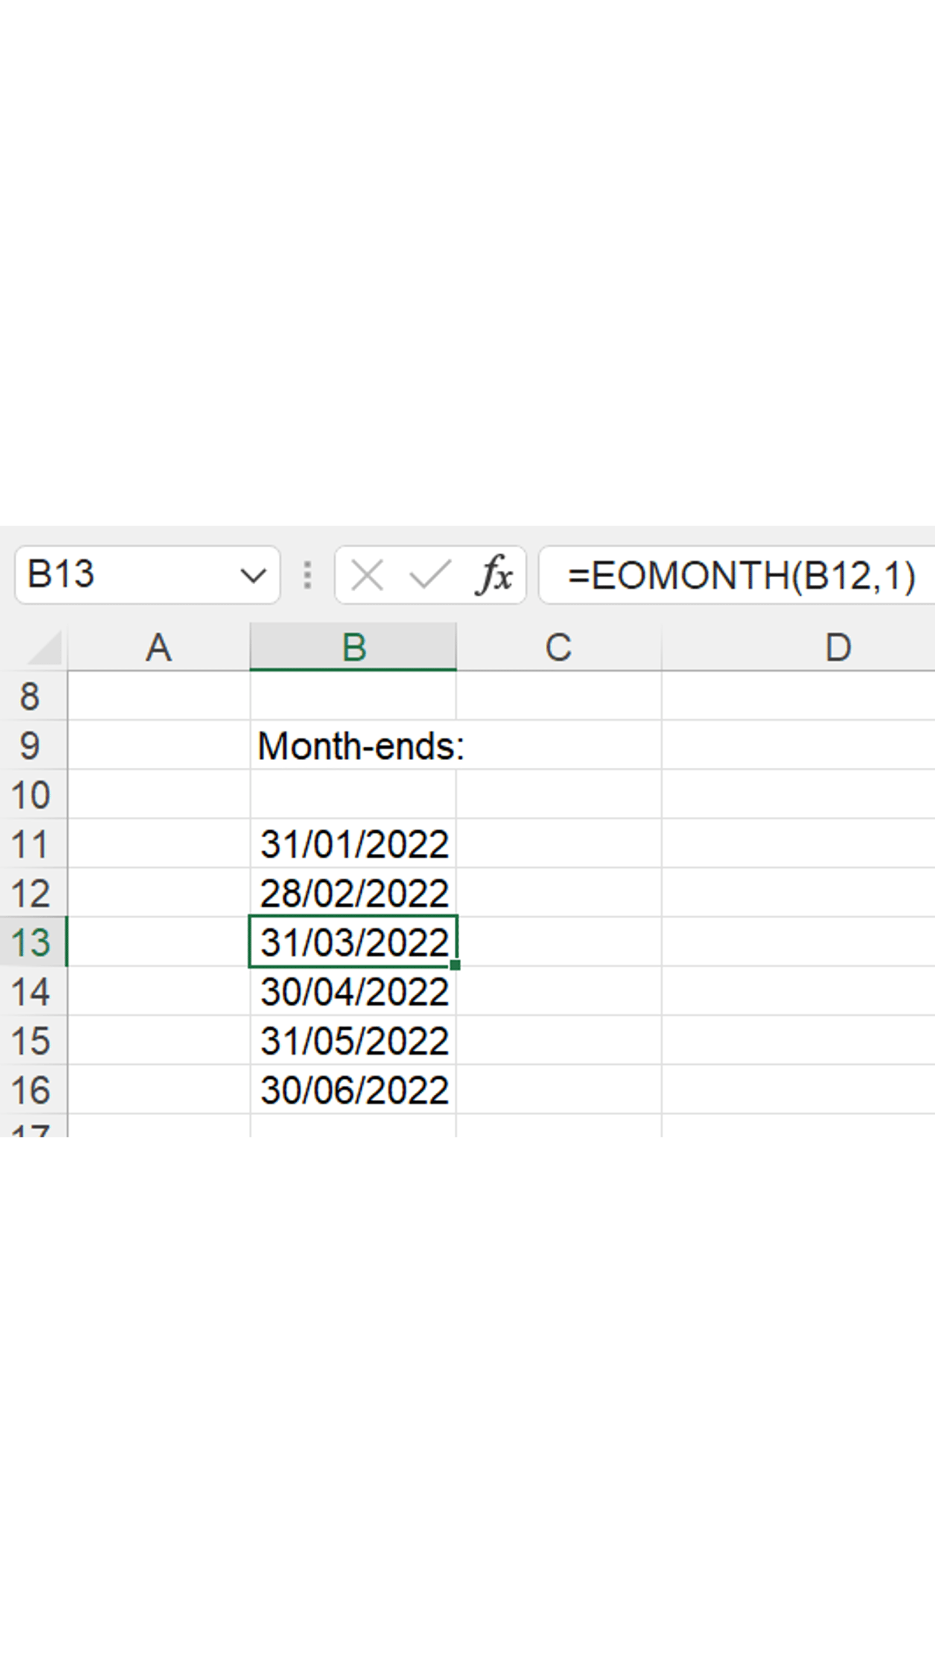Click the Name Box showing B13

pos(129,575)
